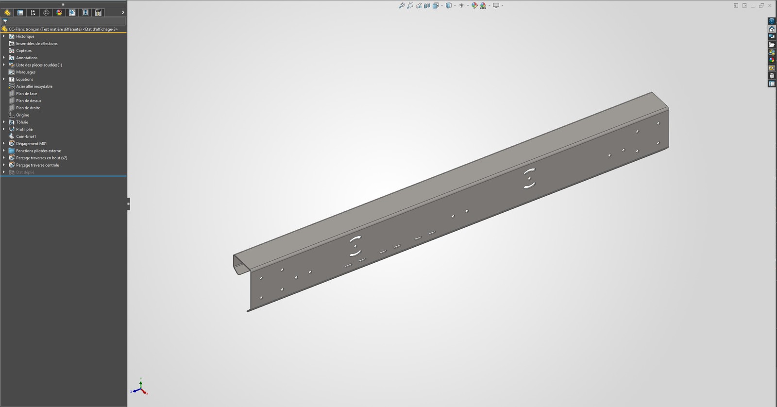The image size is (777, 407).
Task: Select the Zoom to Area tool
Action: 410,6
